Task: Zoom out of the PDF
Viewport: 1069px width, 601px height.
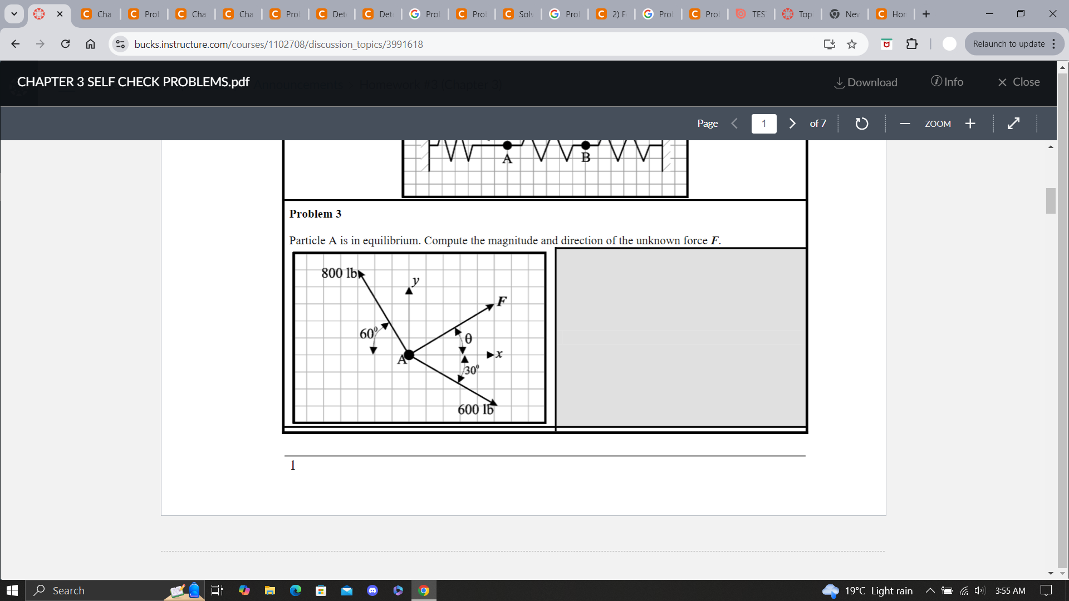Action: pyautogui.click(x=905, y=124)
